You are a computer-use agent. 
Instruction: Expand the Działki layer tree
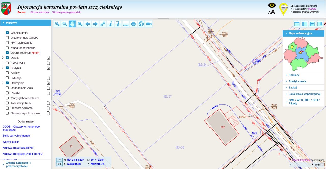tap(3, 58)
